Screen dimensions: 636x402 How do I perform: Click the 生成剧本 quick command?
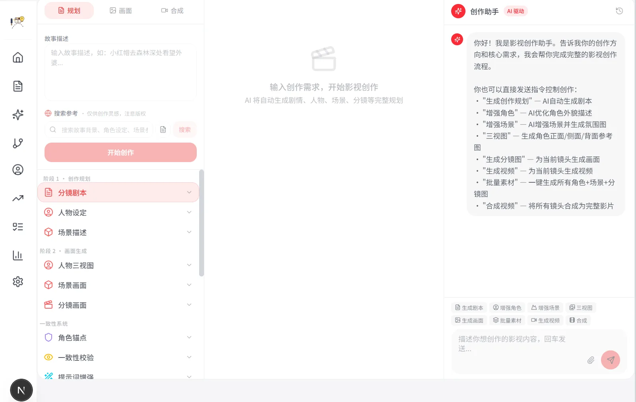(469, 308)
